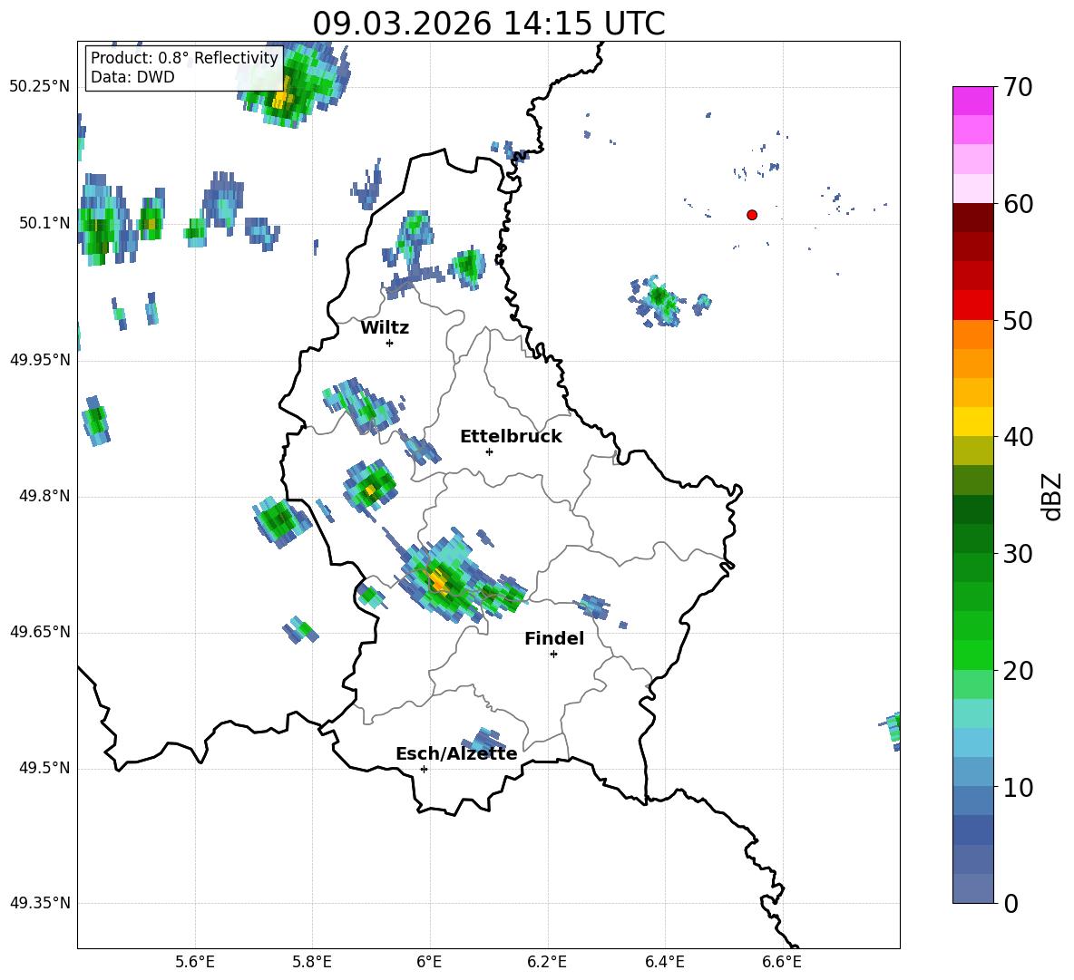Click the red radar site dot

coord(751,215)
